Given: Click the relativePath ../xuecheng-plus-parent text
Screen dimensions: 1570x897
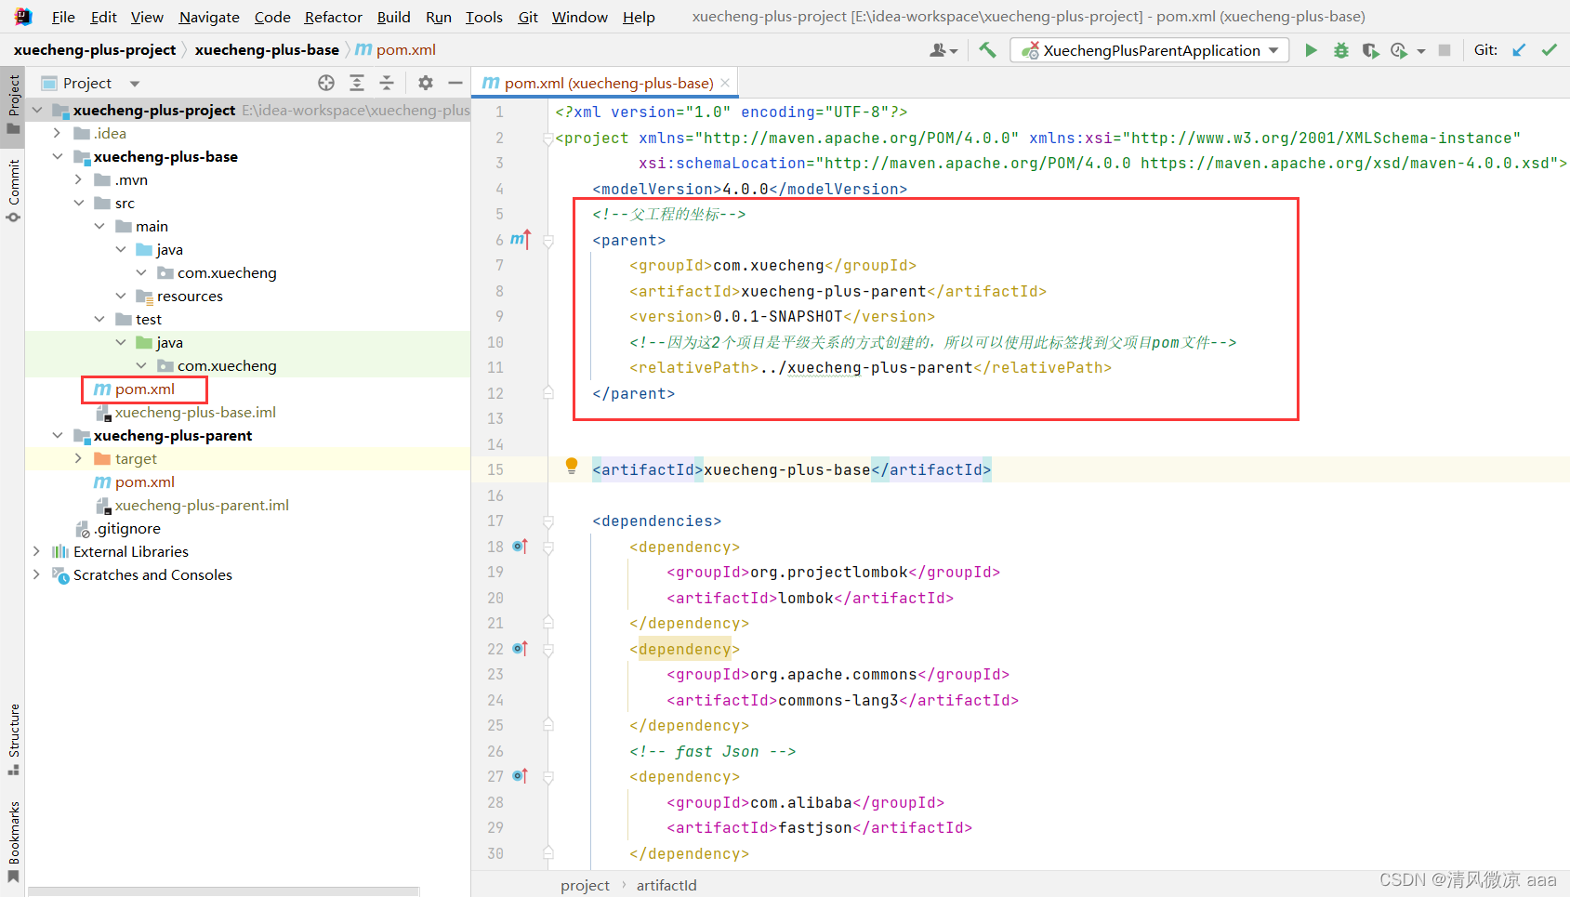Looking at the screenshot, I should pos(865,367).
